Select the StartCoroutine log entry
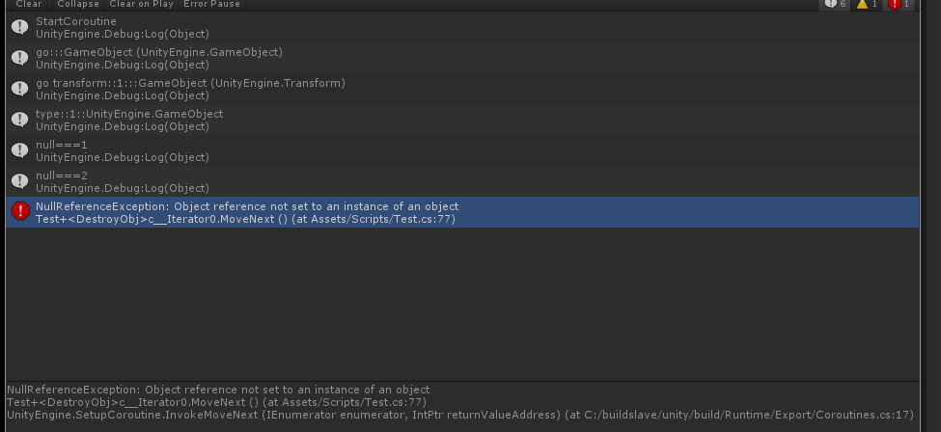Viewport: 941px width, 432px height. (x=290, y=27)
